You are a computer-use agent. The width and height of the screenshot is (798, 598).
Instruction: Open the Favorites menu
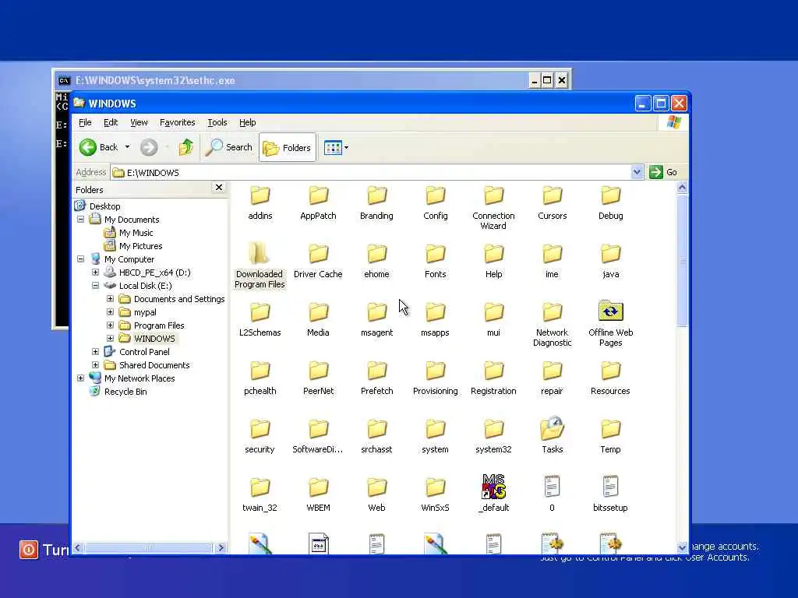point(177,122)
